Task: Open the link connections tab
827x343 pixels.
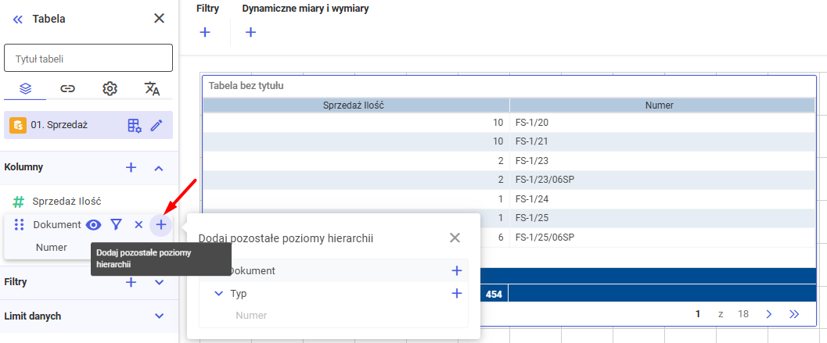Action: pyautogui.click(x=68, y=88)
